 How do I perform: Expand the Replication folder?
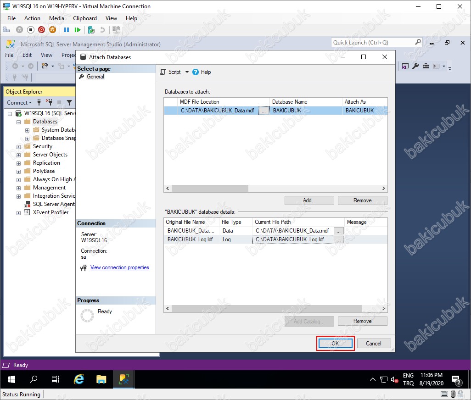pos(19,163)
